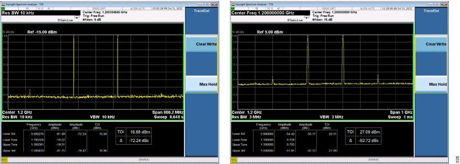This screenshot has width=460, height=164.
Task: Click '#Atten: 16 dB' in right window header
Action: click(323, 19)
